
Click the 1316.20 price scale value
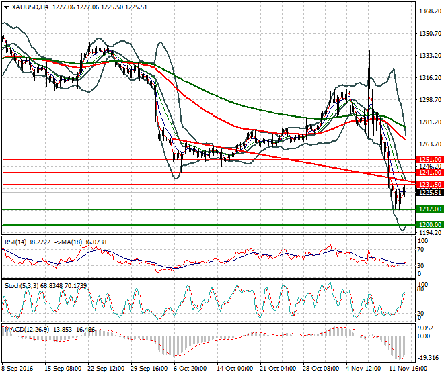pos(430,77)
